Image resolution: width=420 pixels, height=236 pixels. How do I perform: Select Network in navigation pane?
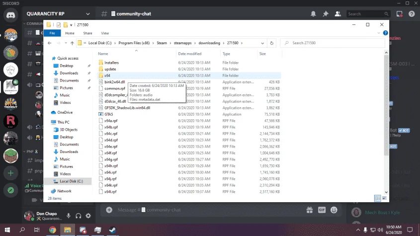click(x=64, y=191)
